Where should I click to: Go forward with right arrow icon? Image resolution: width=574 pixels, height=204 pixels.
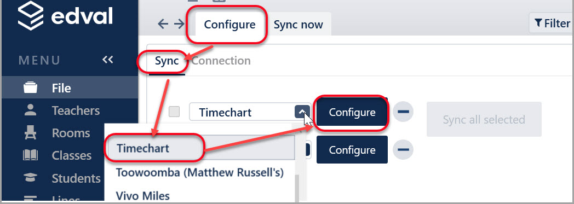(x=179, y=24)
